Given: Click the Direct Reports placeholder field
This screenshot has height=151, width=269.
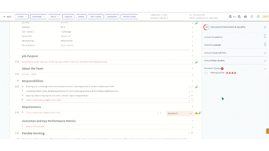Looking at the screenshot, I should click(x=67, y=45).
